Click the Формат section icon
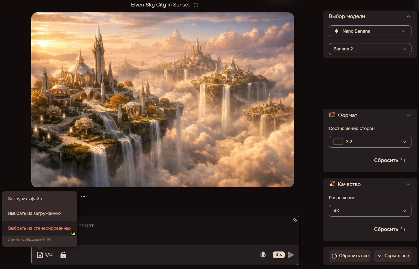This screenshot has width=419, height=269. click(332, 115)
